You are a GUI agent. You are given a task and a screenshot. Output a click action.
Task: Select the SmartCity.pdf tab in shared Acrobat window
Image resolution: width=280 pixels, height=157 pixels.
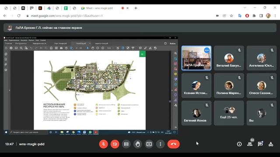tap(81, 44)
